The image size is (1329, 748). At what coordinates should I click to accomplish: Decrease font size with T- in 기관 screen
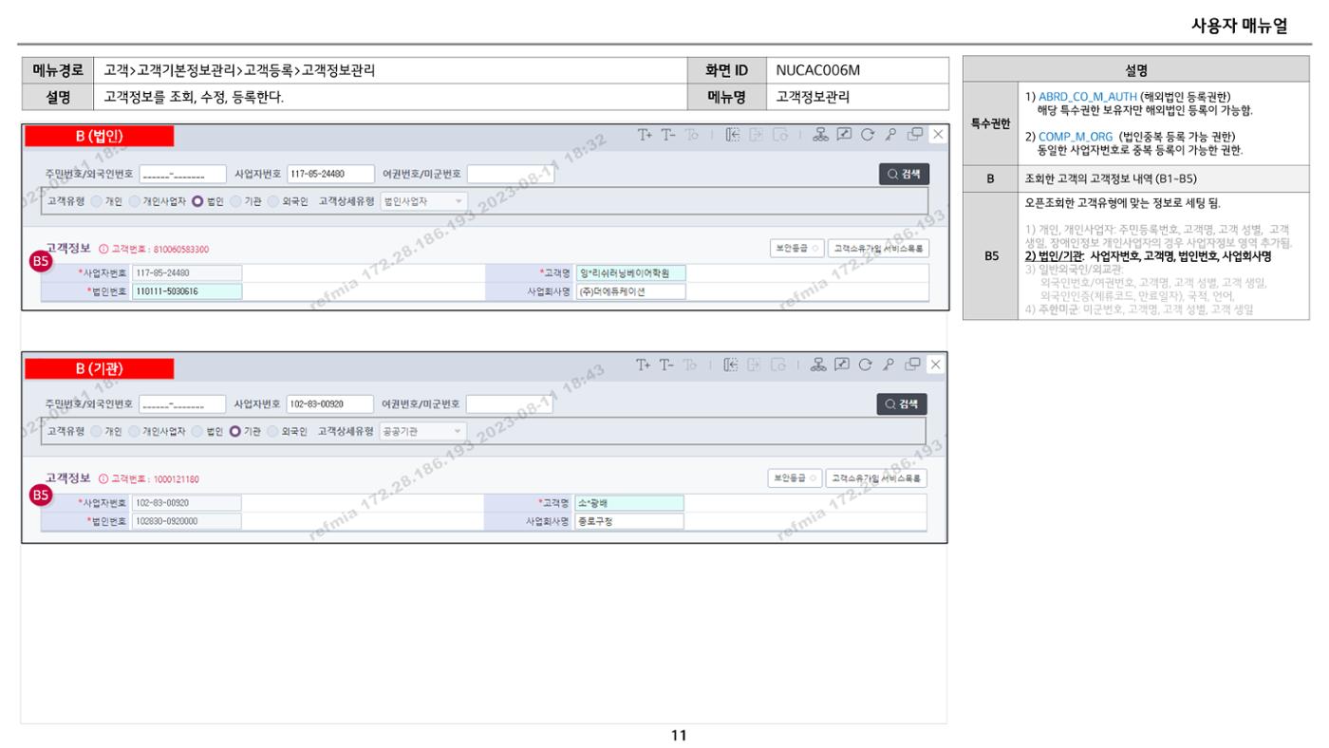coord(668,365)
